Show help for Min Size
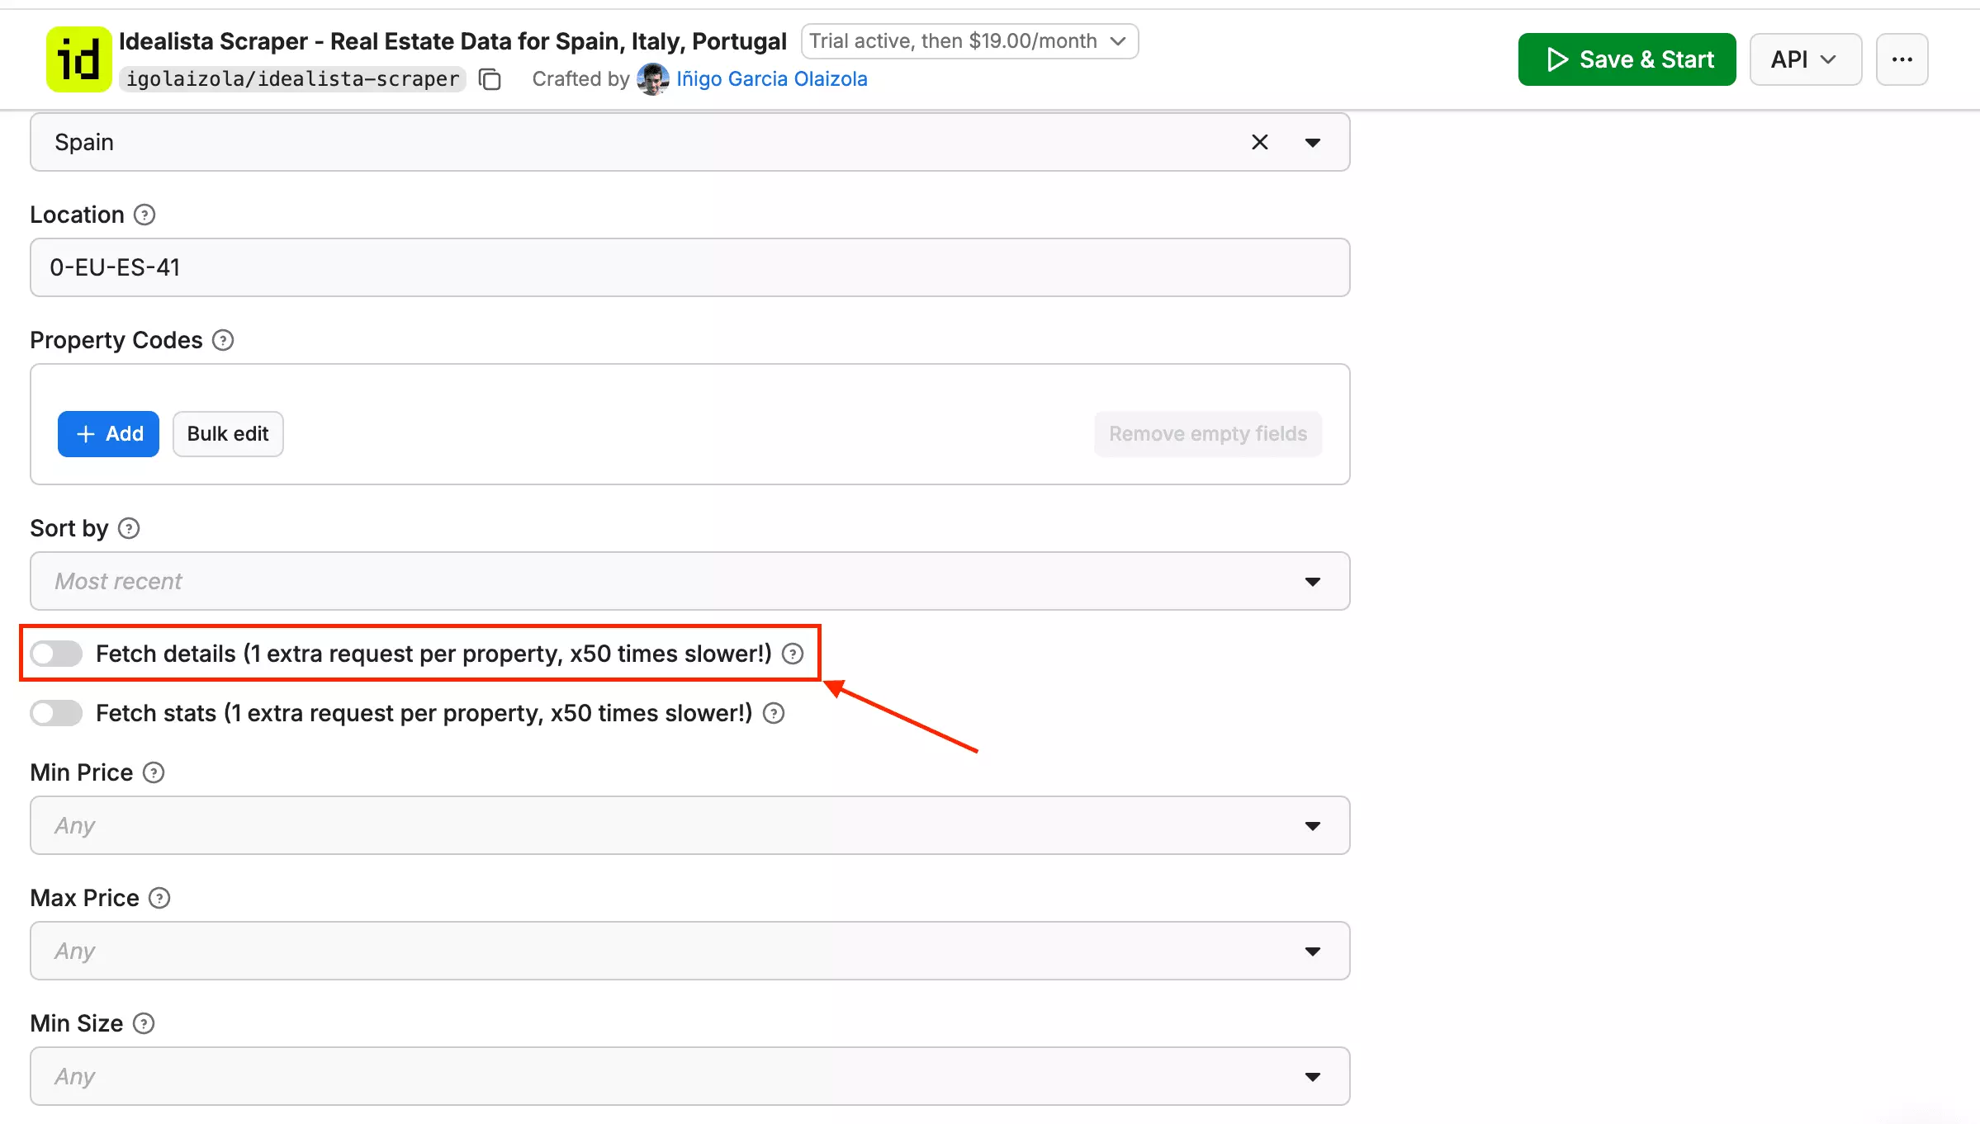 coord(144,1023)
